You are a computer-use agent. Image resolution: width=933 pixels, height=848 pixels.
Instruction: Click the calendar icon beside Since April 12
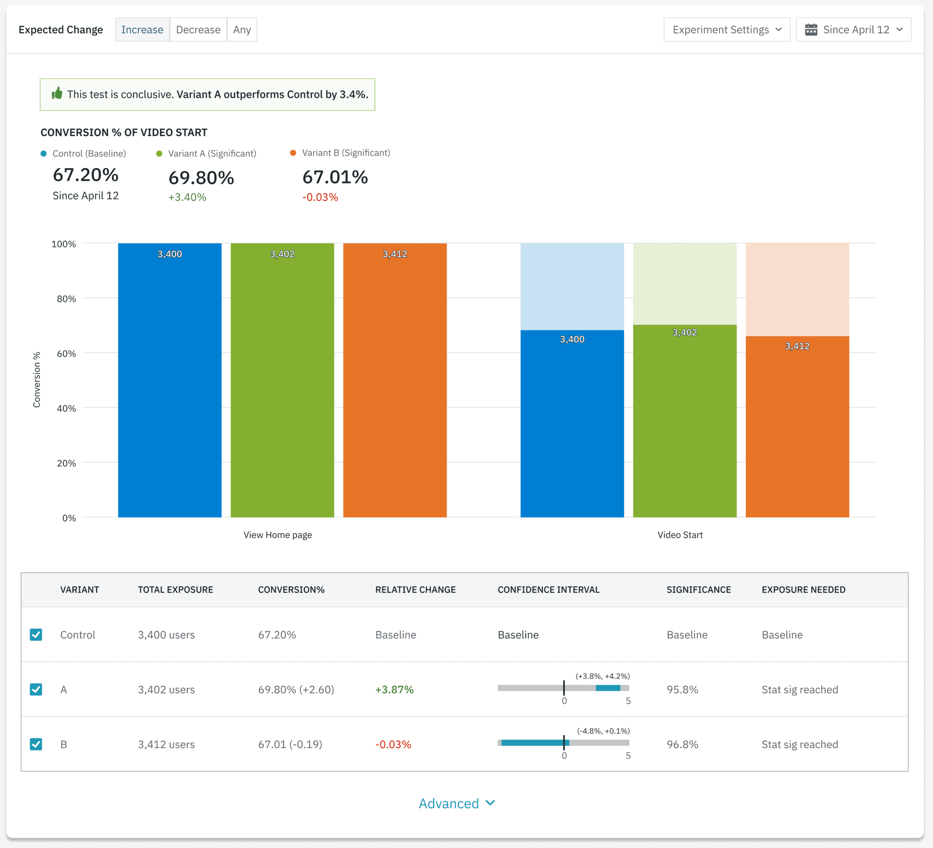tap(811, 30)
